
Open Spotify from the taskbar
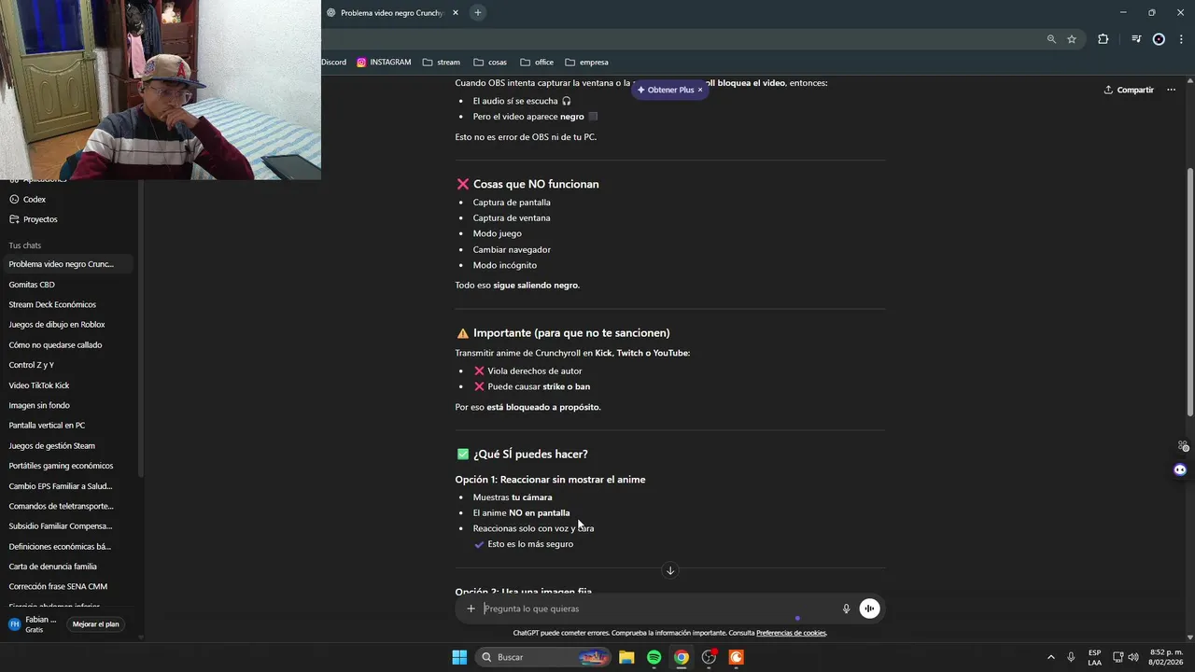point(654,657)
